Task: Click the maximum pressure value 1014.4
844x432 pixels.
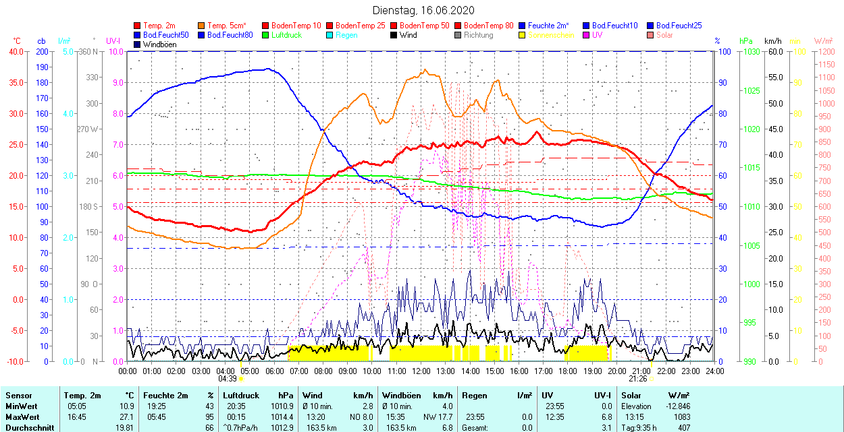Action: 282,417
